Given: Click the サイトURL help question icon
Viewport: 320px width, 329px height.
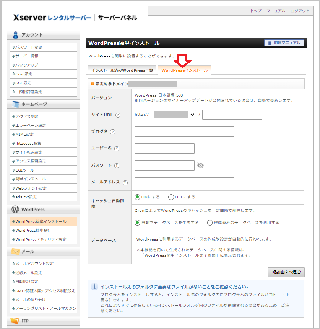Looking at the screenshot, I should [118, 115].
